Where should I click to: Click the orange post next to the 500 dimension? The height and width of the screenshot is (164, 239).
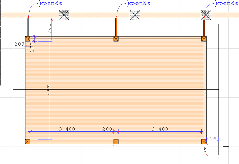pos(204,141)
